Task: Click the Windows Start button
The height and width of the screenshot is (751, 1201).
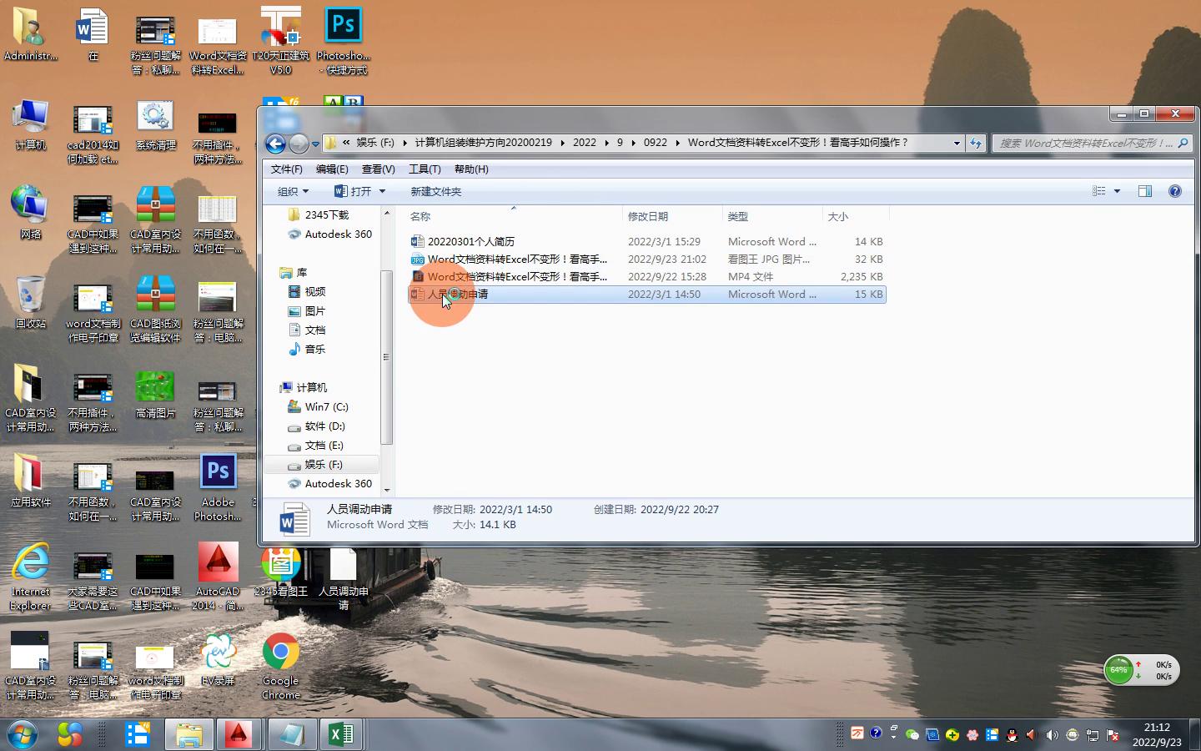Action: click(x=23, y=734)
